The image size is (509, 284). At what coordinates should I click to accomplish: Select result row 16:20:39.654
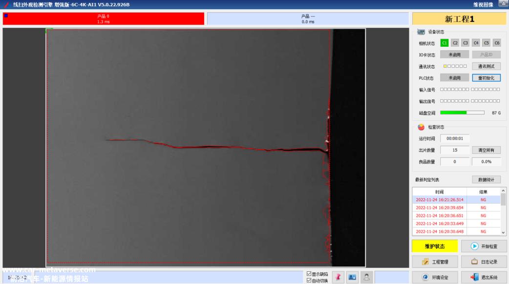(x=456, y=208)
